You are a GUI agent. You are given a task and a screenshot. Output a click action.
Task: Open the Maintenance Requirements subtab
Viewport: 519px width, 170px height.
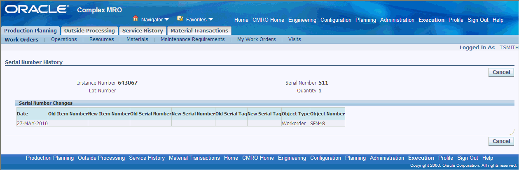[x=193, y=39]
